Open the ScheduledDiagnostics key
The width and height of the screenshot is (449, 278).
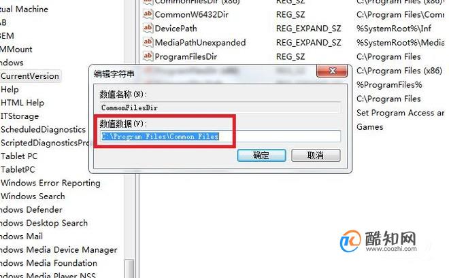point(44,130)
